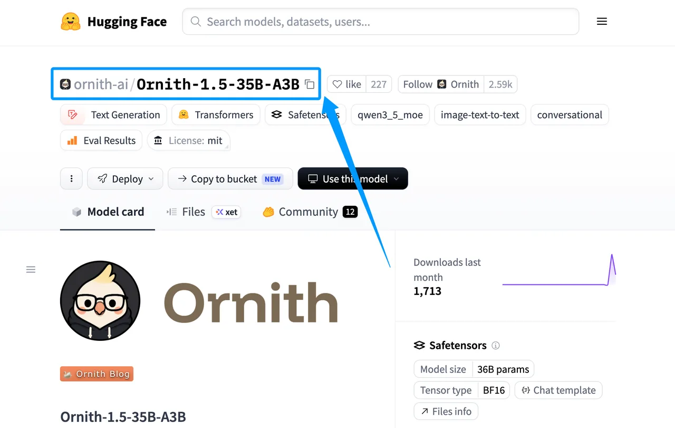Screen dimensions: 675x428
Task: Open the top-right hamburger navigation menu
Action: pos(602,22)
